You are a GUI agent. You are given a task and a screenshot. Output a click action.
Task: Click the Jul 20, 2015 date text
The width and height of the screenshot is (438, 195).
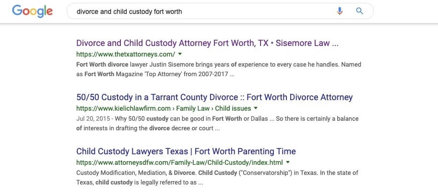[x=93, y=119]
